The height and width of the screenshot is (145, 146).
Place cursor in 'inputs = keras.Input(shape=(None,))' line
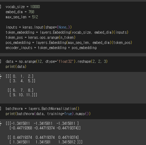click(39, 27)
